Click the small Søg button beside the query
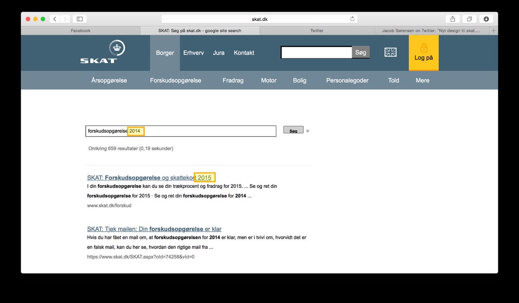Image resolution: width=519 pixels, height=303 pixels. pyautogui.click(x=293, y=131)
